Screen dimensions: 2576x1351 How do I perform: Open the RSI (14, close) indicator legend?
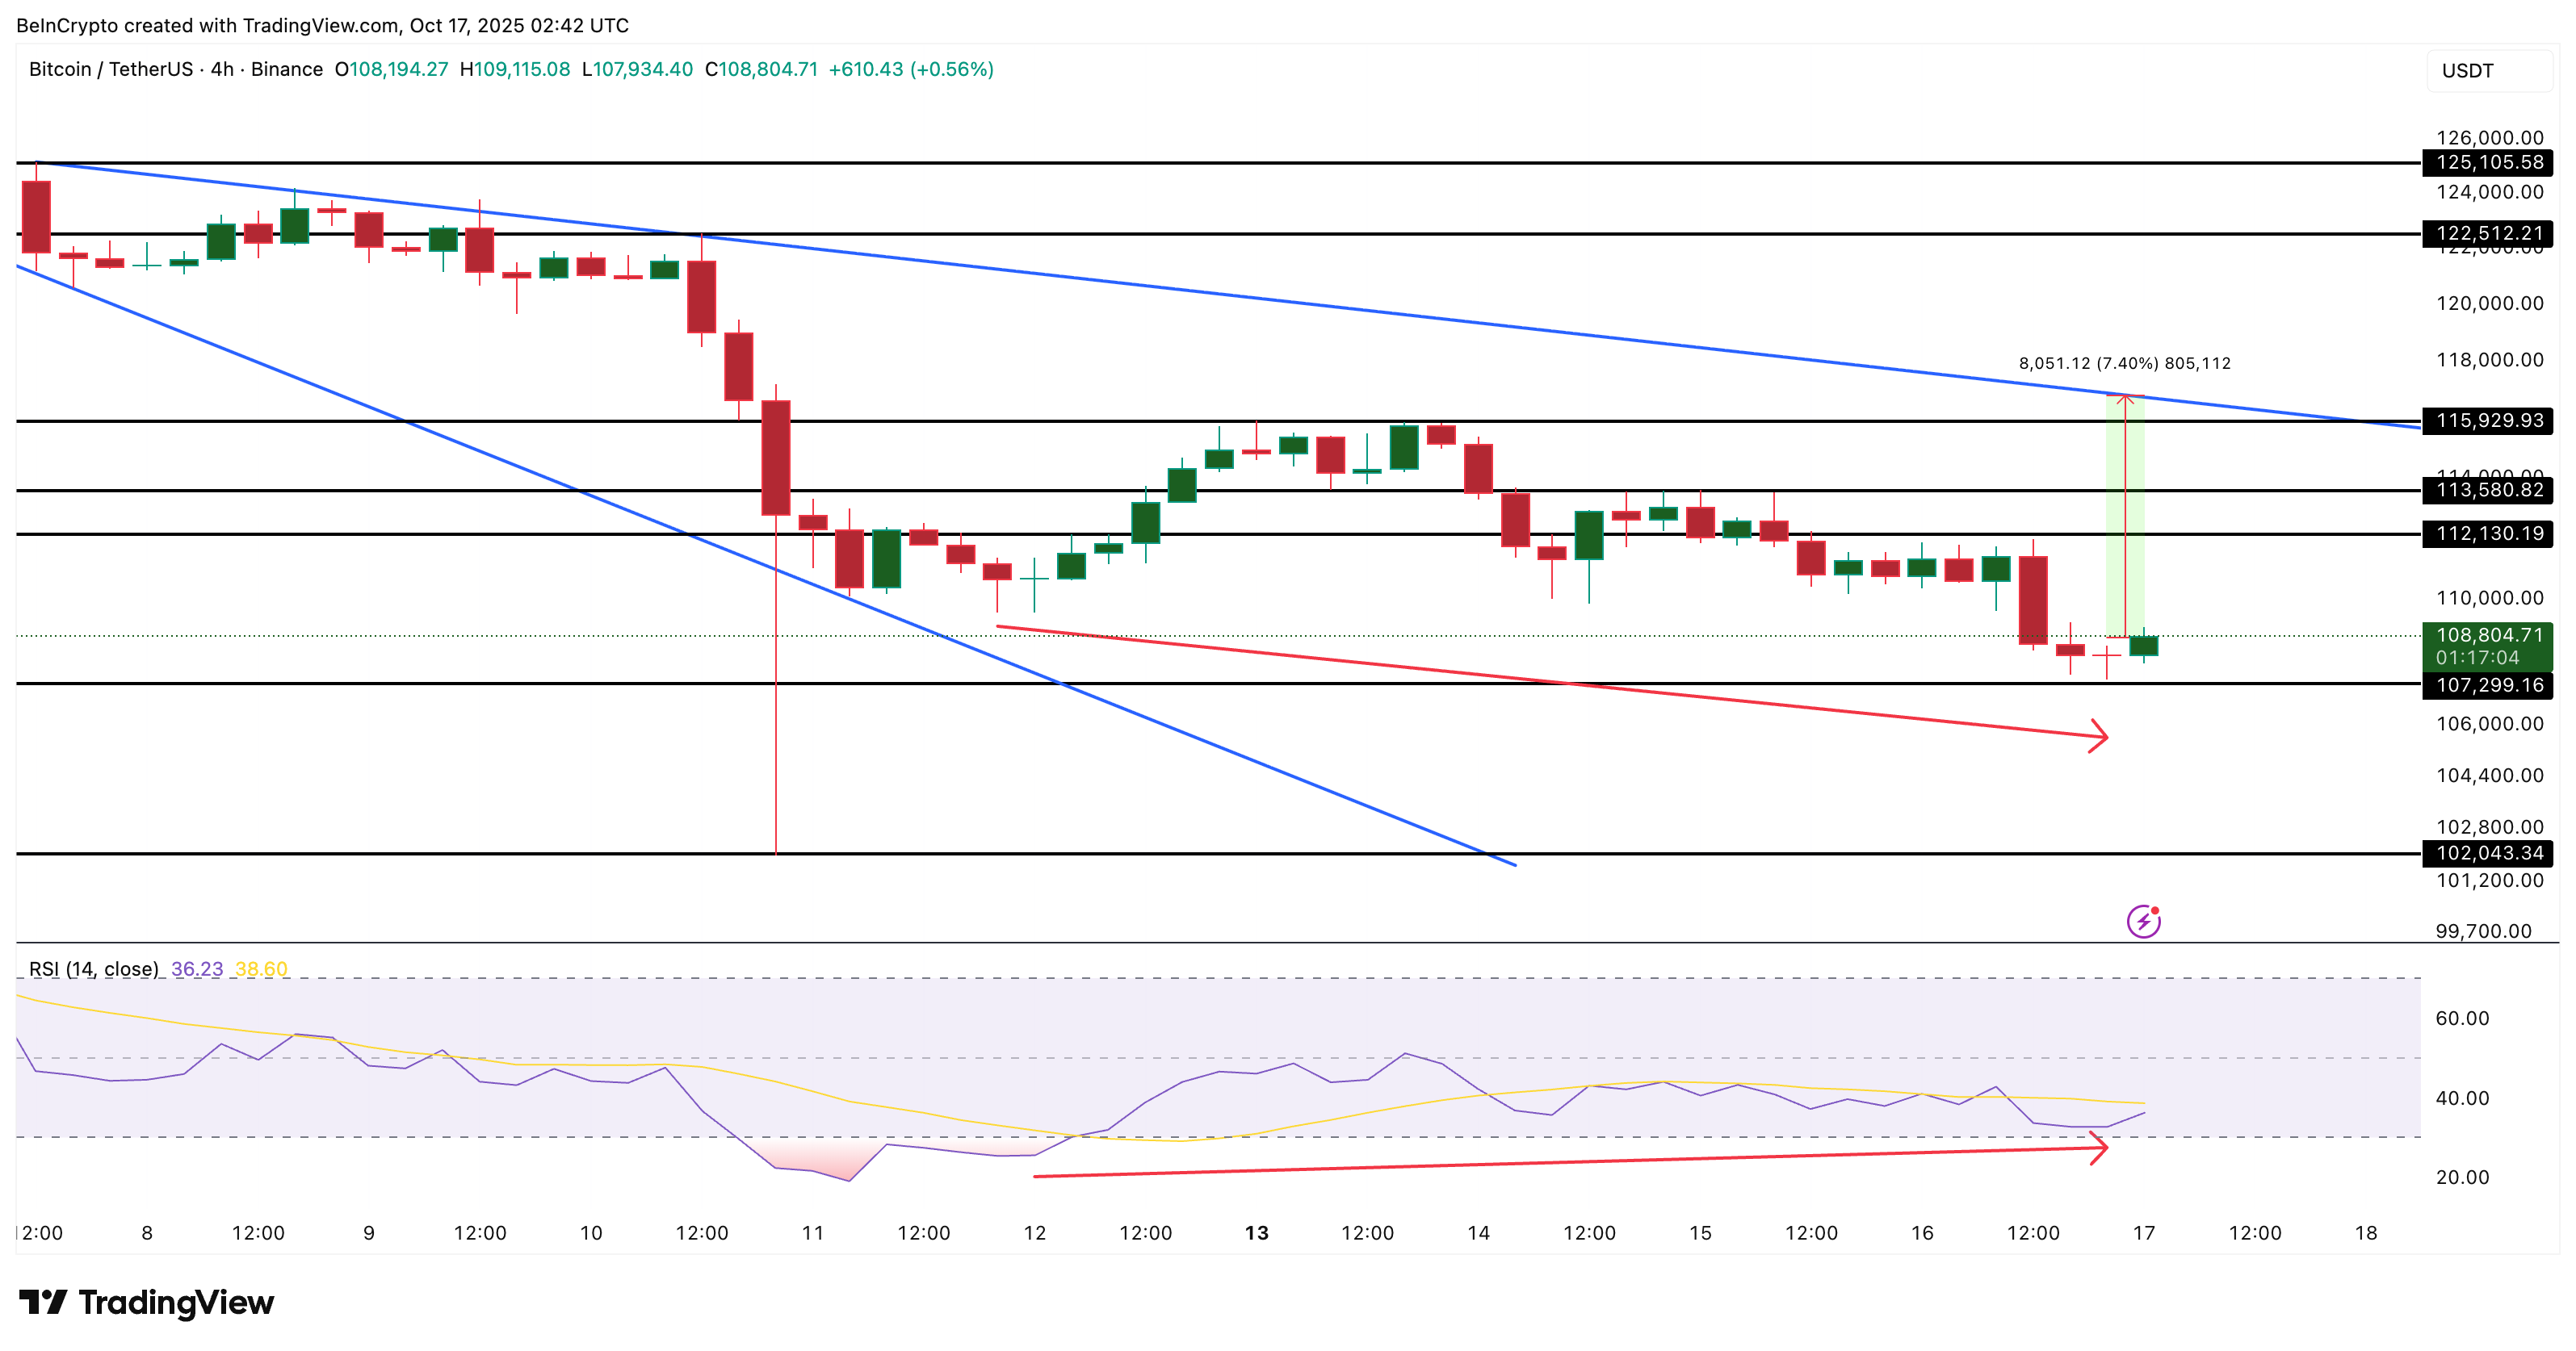93,968
